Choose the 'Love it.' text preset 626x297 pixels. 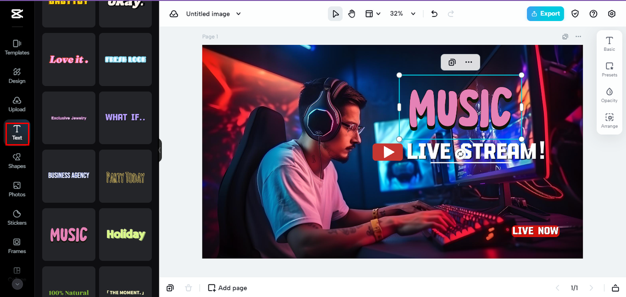pos(68,60)
